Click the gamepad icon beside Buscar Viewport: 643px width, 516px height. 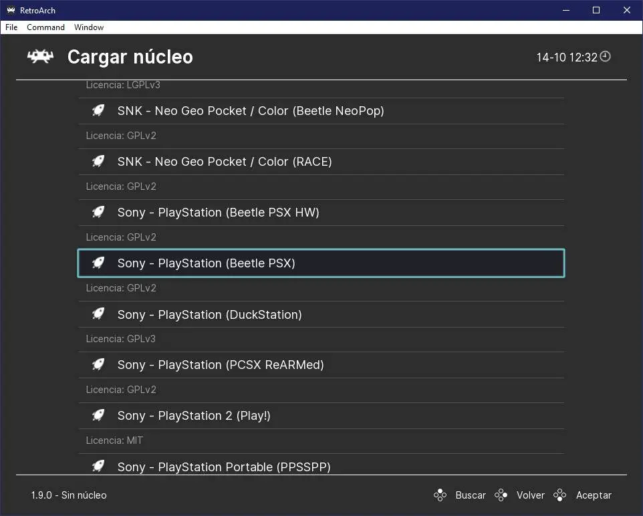tap(440, 495)
